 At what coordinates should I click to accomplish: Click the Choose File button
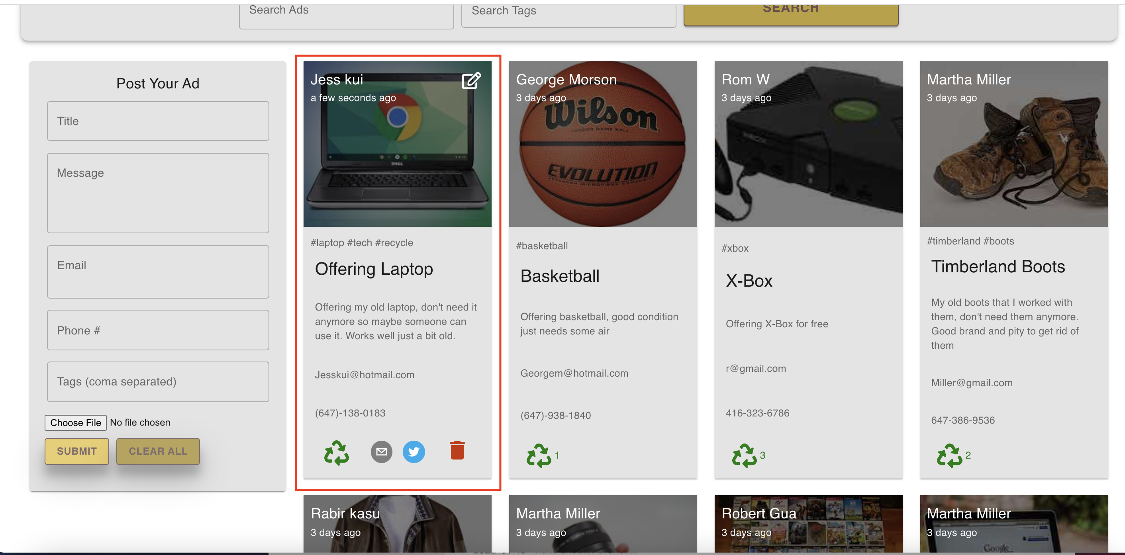click(x=75, y=422)
